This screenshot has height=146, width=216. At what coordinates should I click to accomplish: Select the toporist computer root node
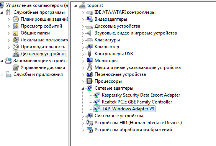point(95,5)
